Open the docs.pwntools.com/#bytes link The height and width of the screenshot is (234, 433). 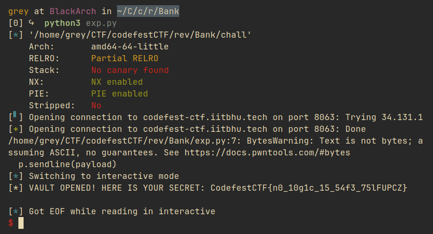coord(267,153)
